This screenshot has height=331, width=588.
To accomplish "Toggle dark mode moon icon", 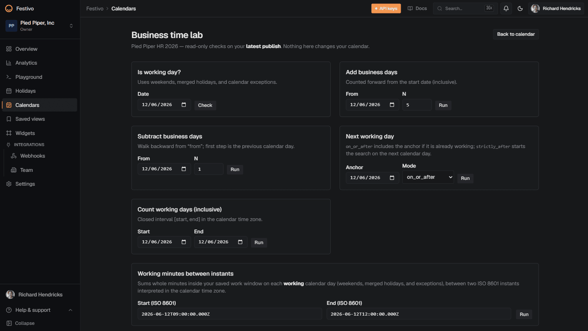I will [x=520, y=8].
